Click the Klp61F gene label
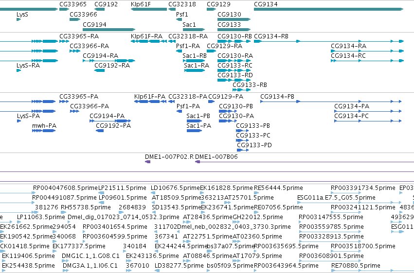 141,4
